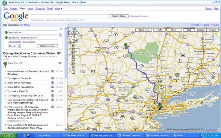Click the Windows start button

click(8, 135)
